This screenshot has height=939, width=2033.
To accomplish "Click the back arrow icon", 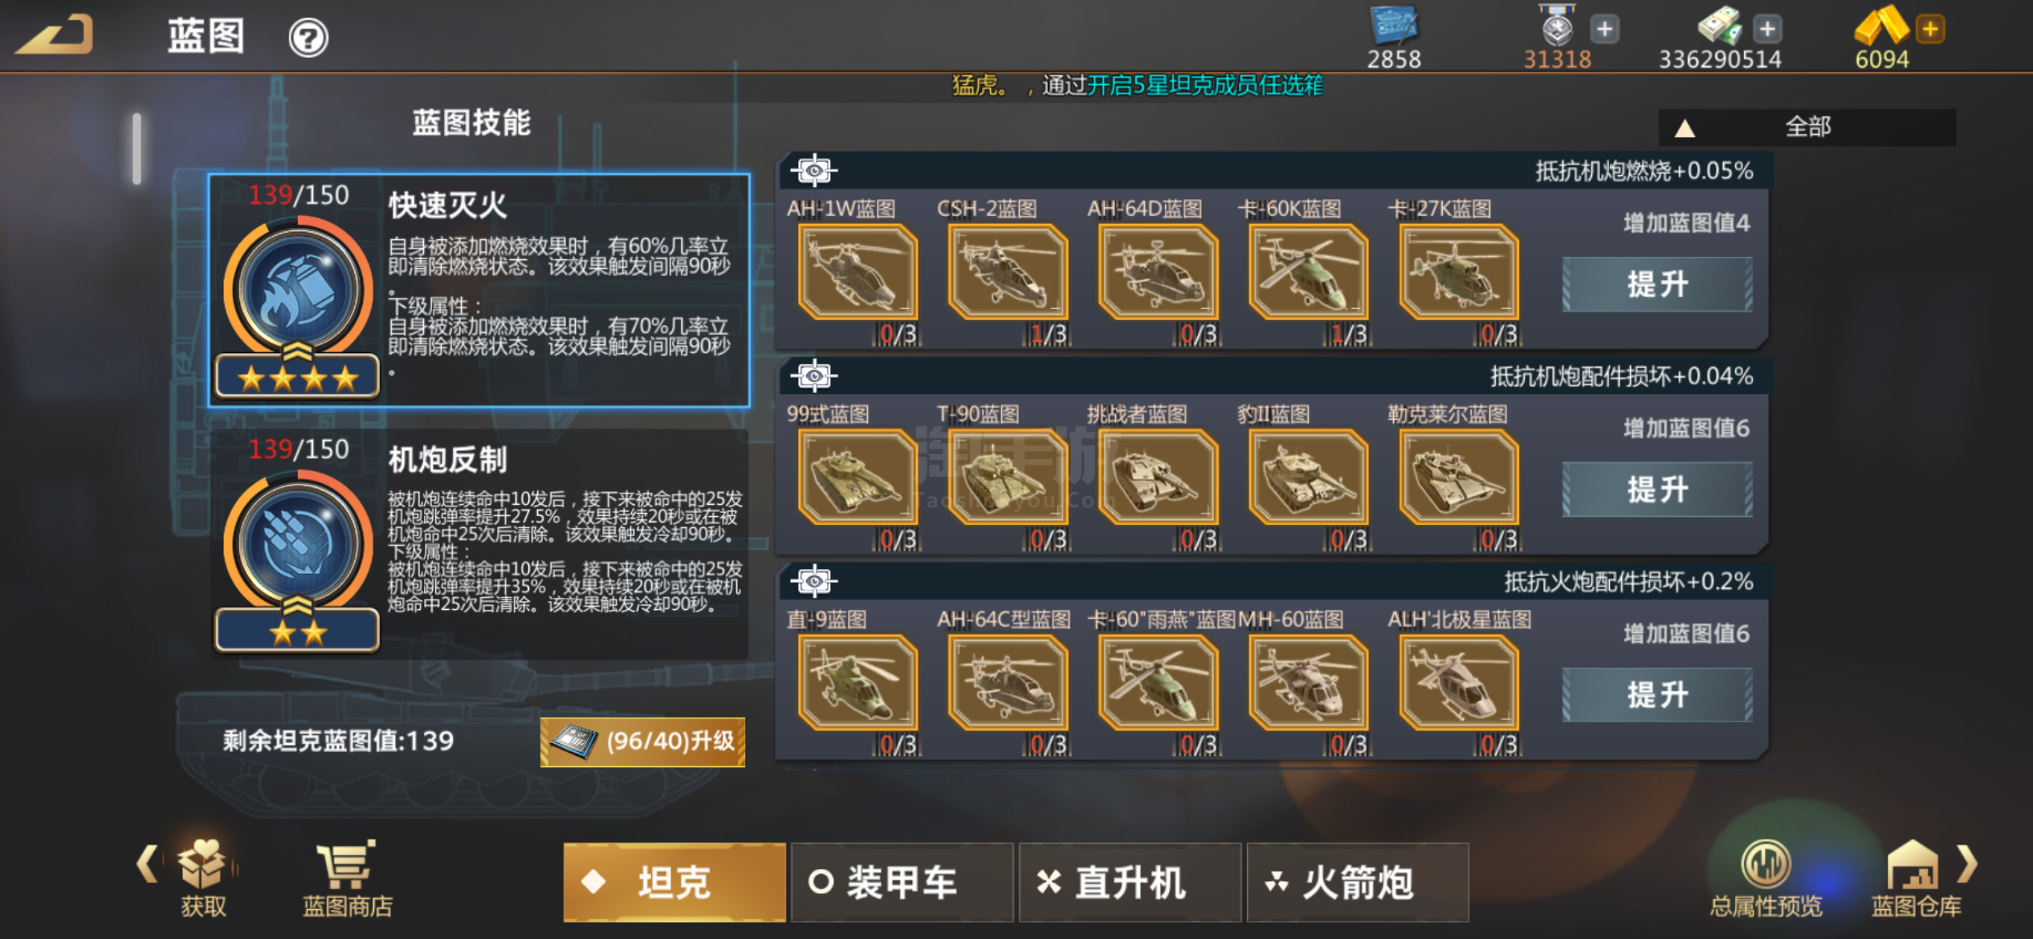I will (55, 35).
